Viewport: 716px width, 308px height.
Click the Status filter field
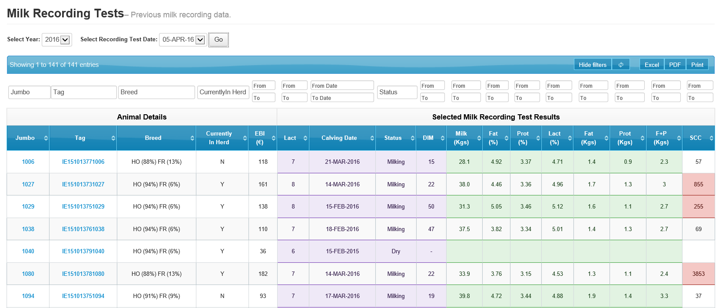(397, 92)
